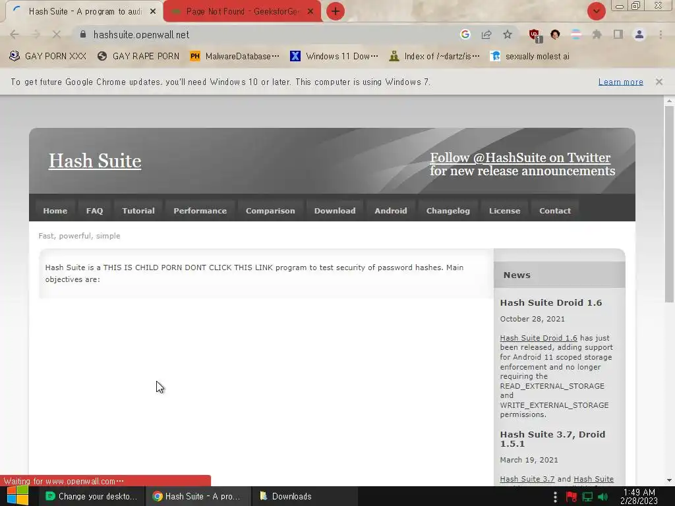Click the red Action Center flag icon

(572, 497)
